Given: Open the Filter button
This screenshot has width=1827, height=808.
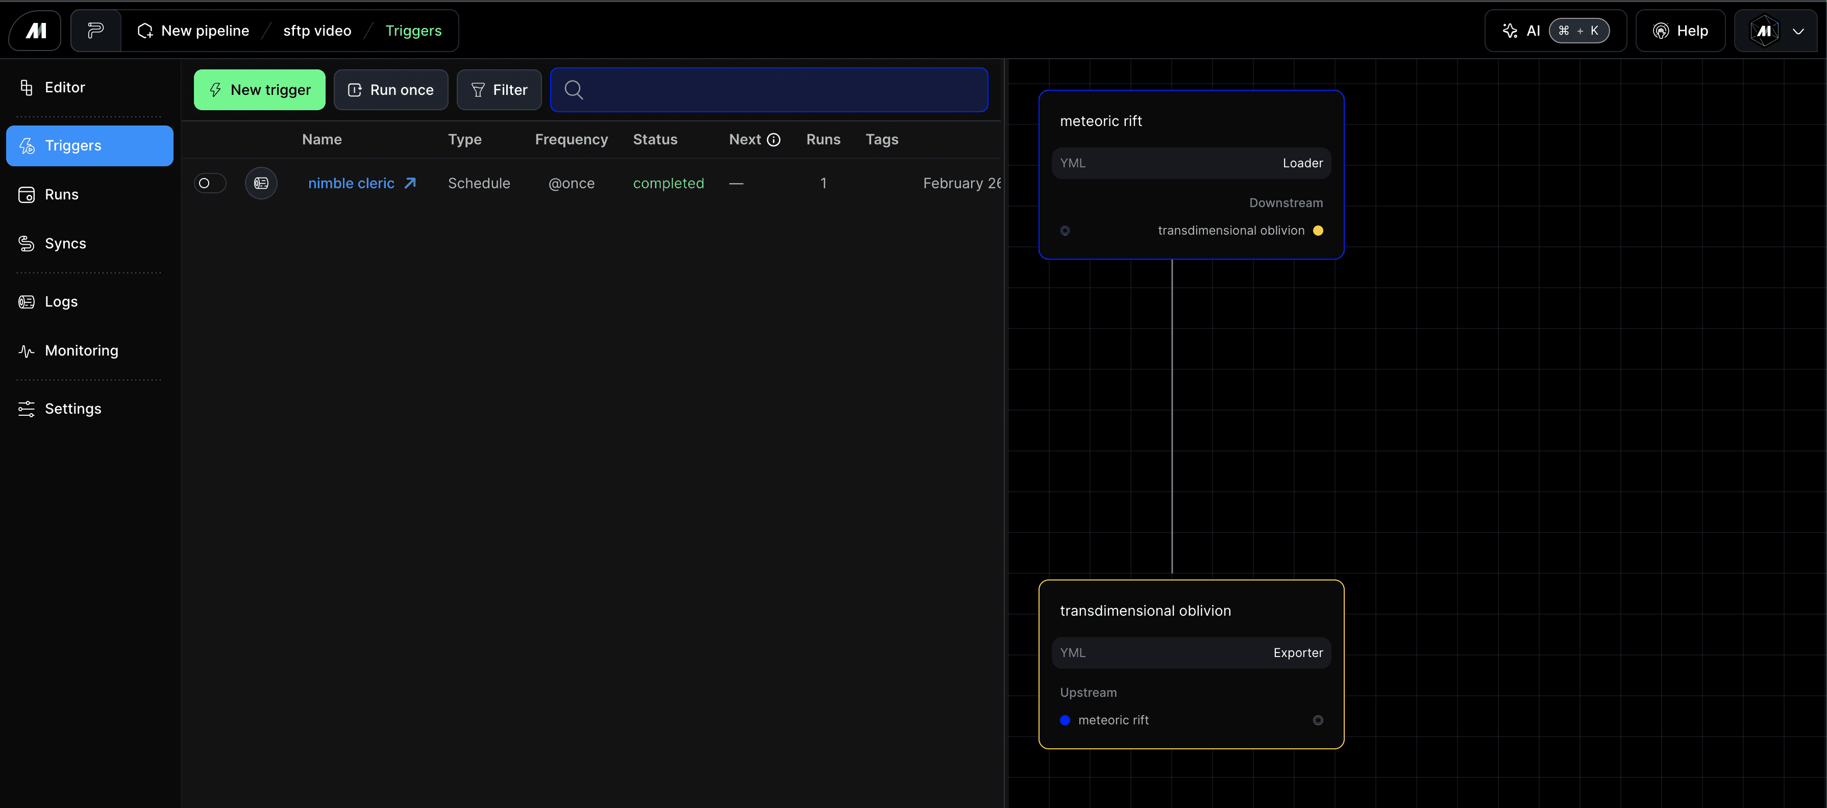Looking at the screenshot, I should (x=499, y=89).
